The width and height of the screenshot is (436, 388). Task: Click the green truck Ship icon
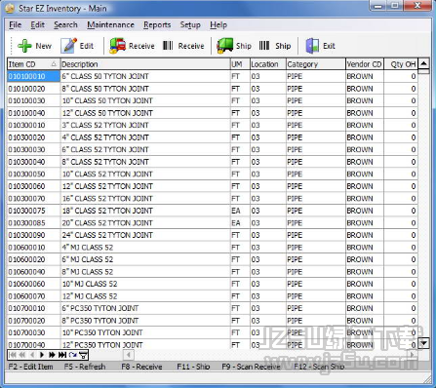(x=225, y=46)
